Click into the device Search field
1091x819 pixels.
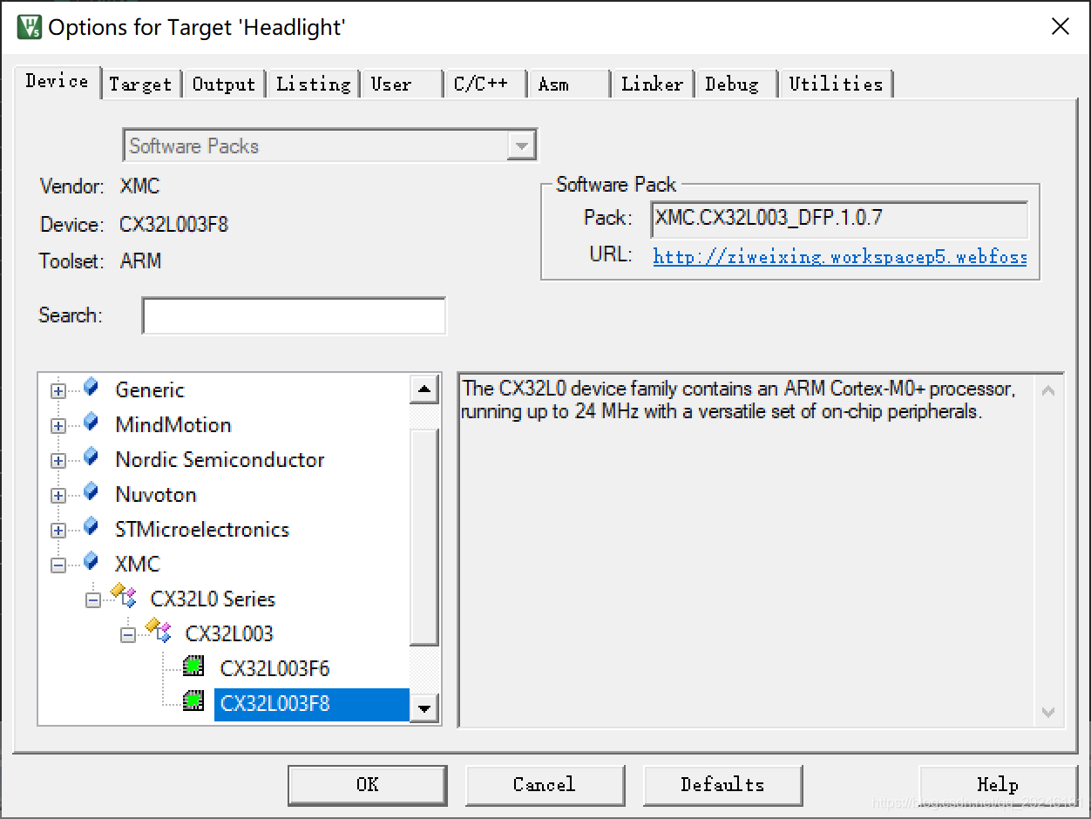[x=295, y=315]
